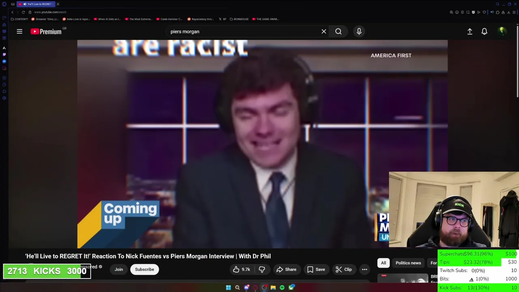Open YouTube notifications bell
519x292 pixels.
click(484, 31)
